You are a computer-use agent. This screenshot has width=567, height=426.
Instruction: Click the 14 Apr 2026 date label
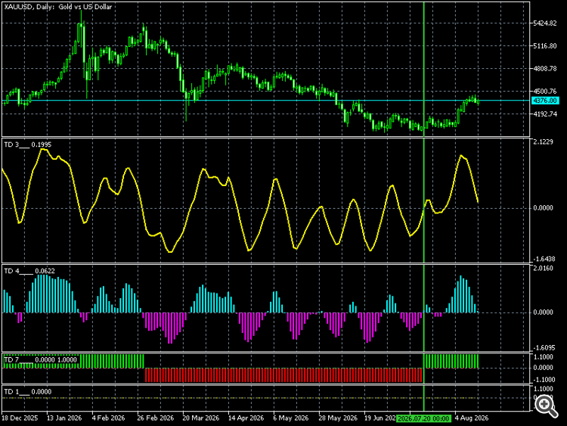tap(246, 418)
